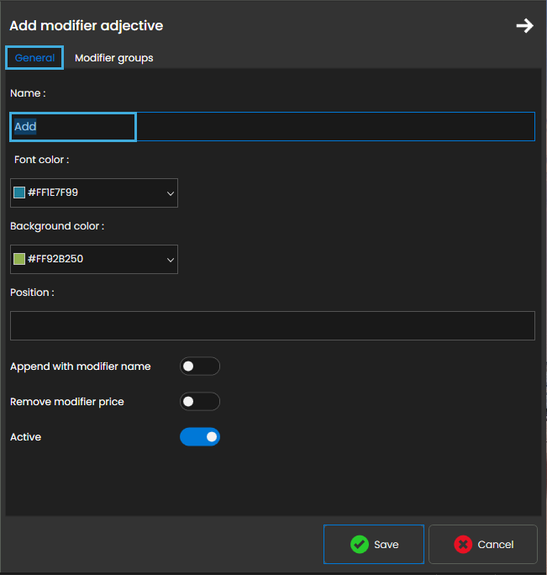This screenshot has width=547, height=575.
Task: Focus the Position input field
Action: coord(272,326)
